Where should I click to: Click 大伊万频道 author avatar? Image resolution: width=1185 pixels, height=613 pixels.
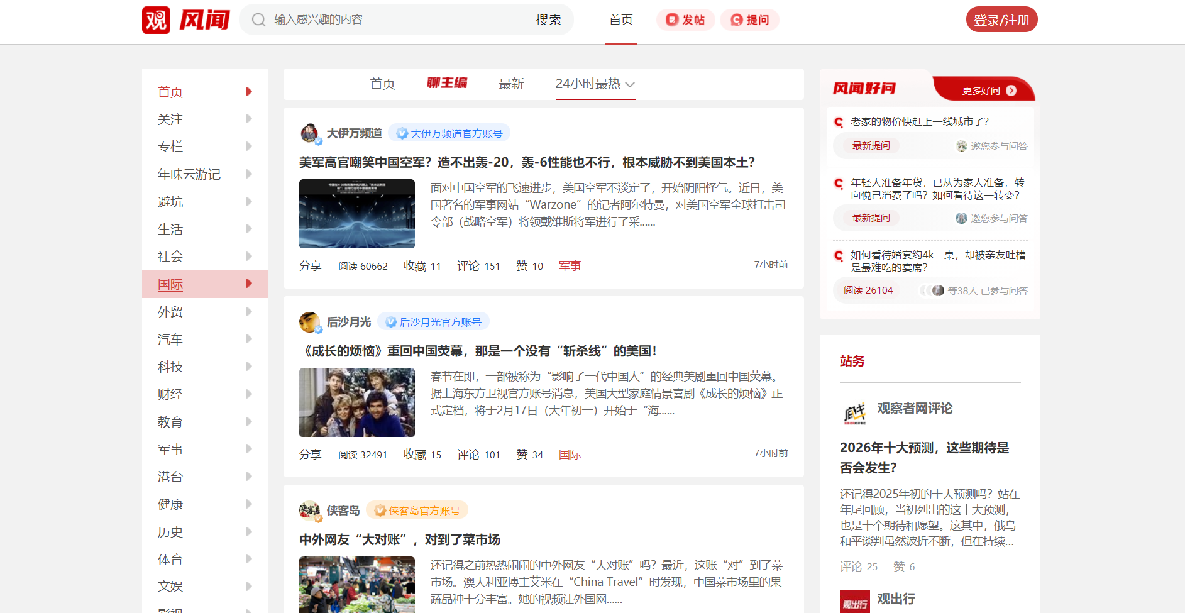tap(310, 133)
